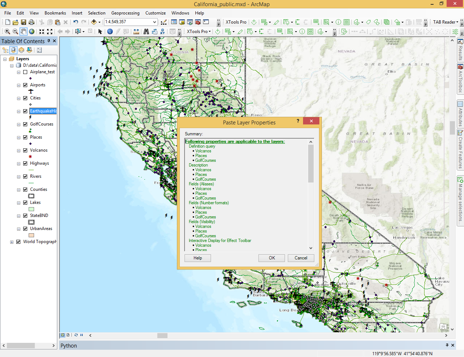Open the Add Data dropdown arrow
464x357 pixels.
[99, 22]
